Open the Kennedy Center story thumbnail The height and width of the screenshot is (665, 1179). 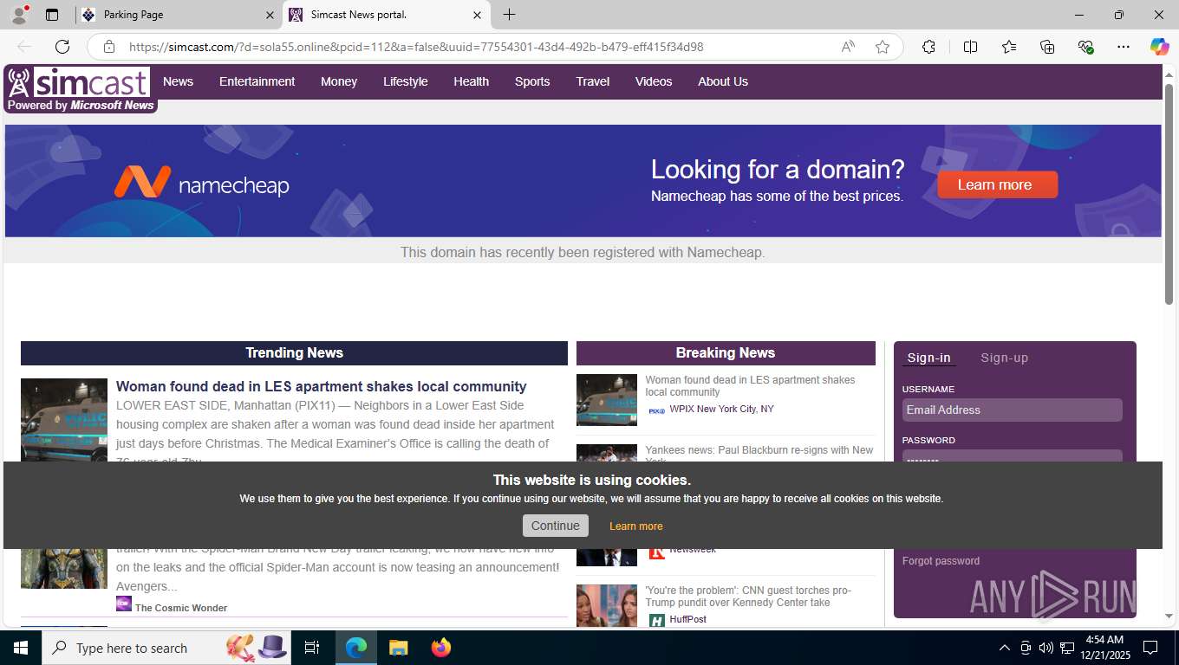[x=607, y=606]
